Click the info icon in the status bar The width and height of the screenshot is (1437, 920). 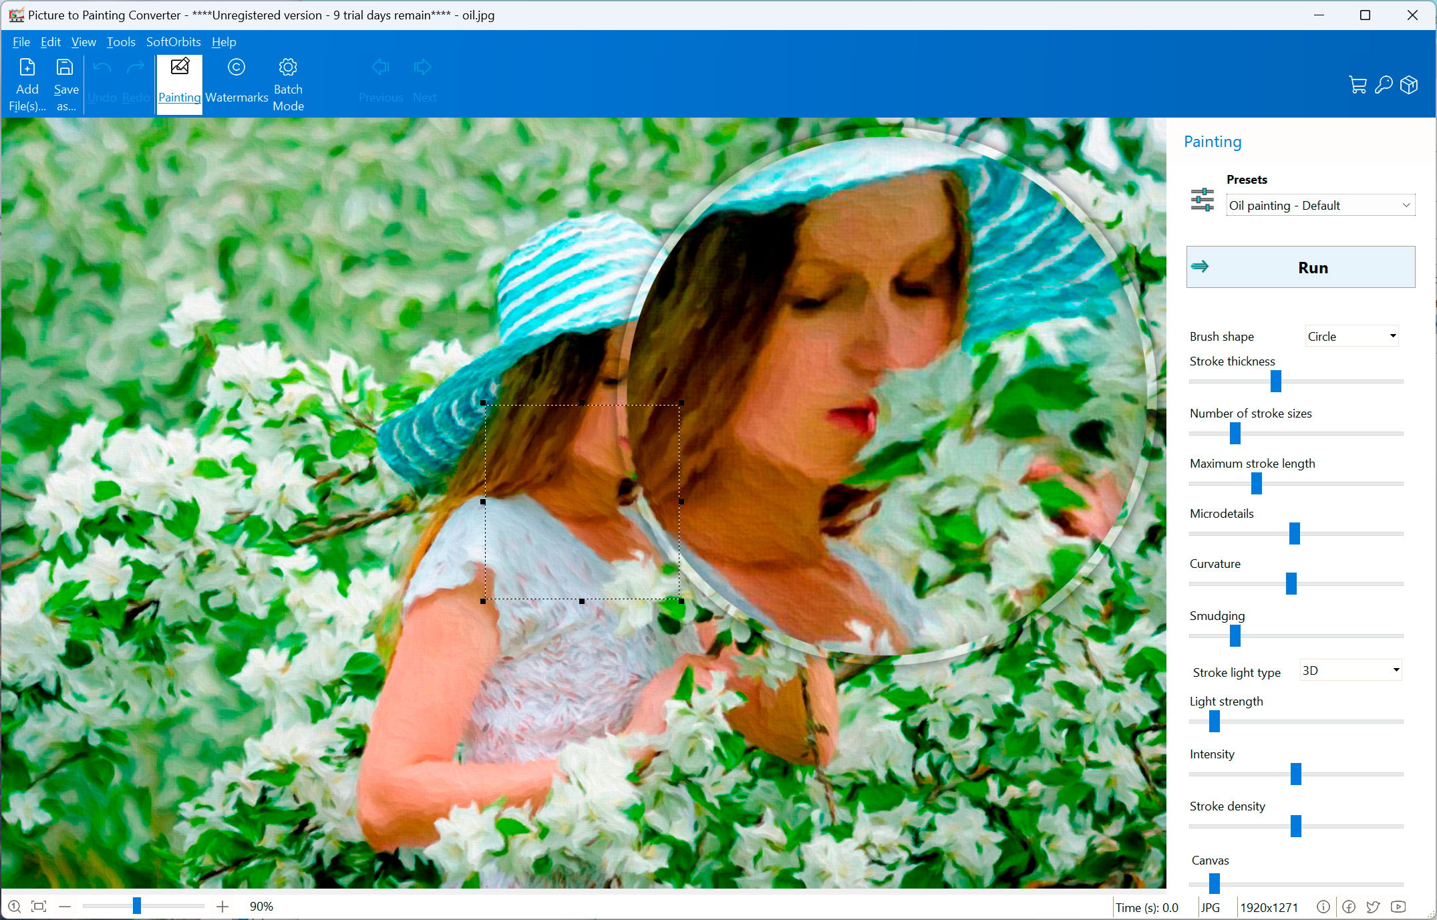tap(1323, 907)
